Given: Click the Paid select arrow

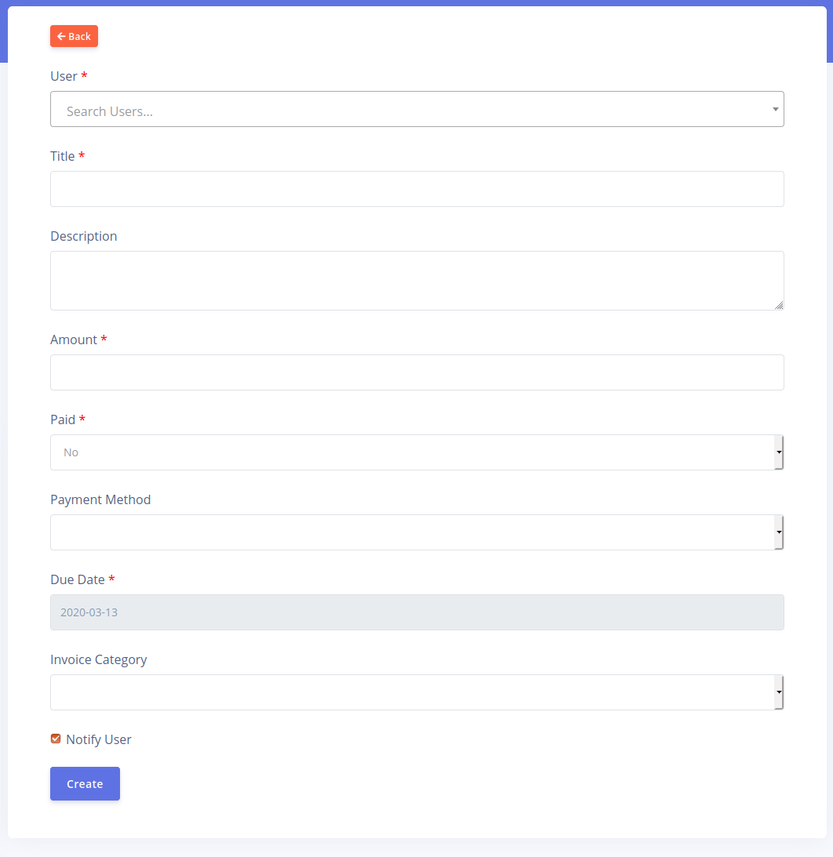Looking at the screenshot, I should 779,452.
